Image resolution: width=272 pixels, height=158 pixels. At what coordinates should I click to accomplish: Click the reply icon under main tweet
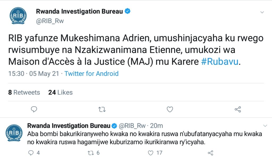[34, 109]
